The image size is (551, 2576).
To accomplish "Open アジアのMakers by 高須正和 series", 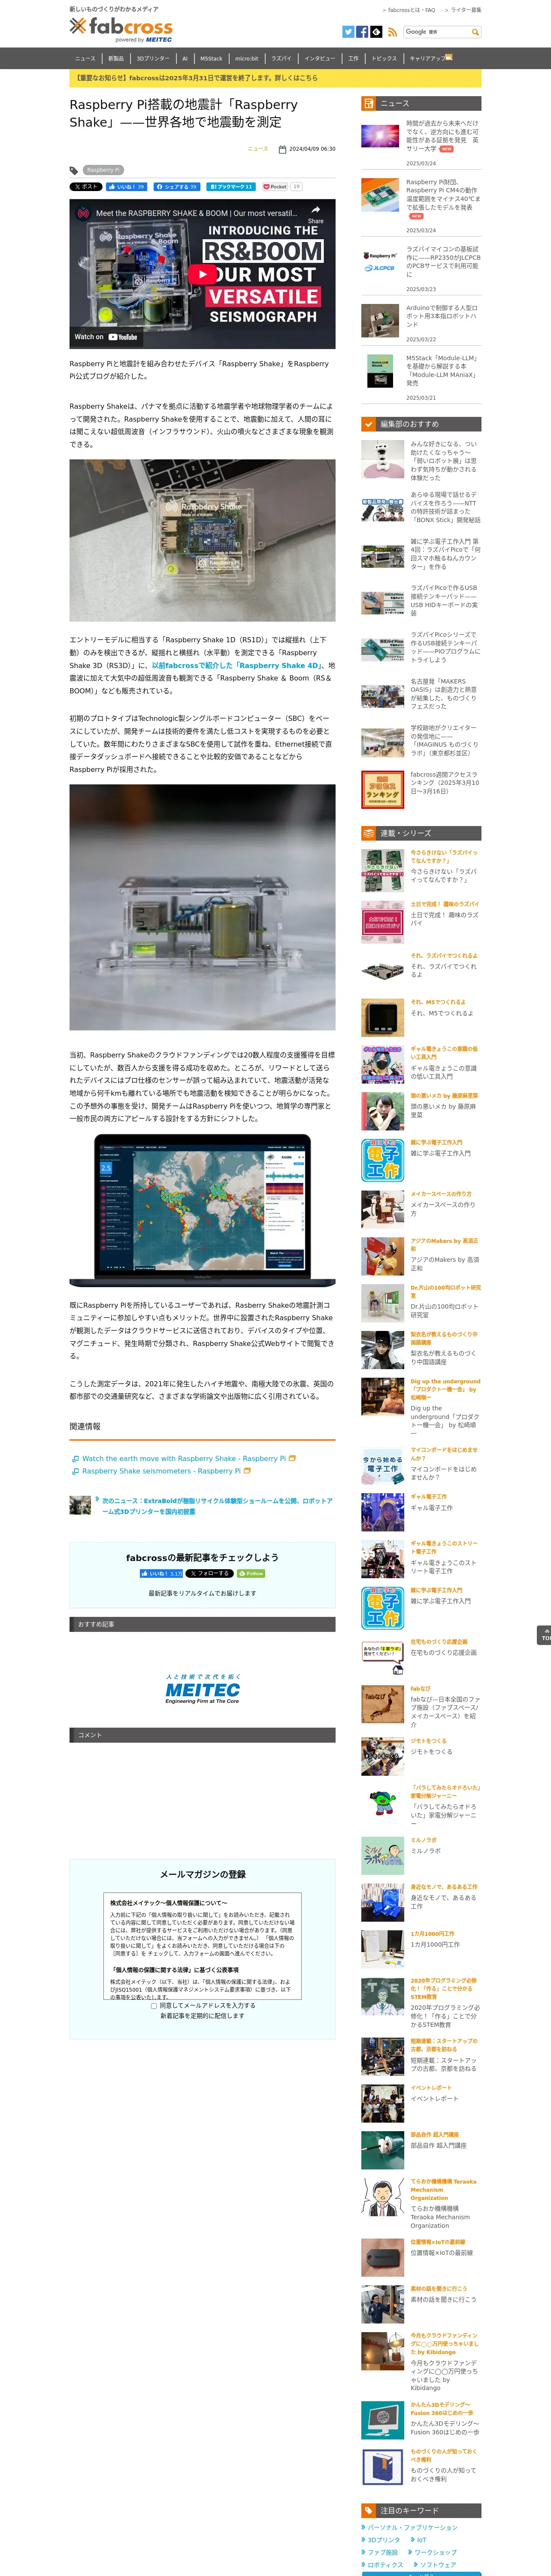I will coord(444,1245).
